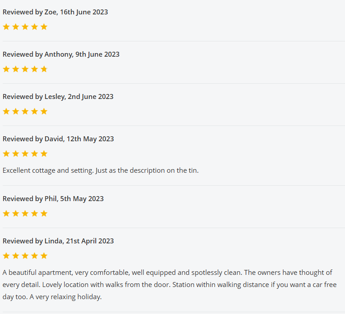Viewport: 345px width, 314px height.
Task: Click the last star in Anthony's rating
Action: click(x=44, y=69)
